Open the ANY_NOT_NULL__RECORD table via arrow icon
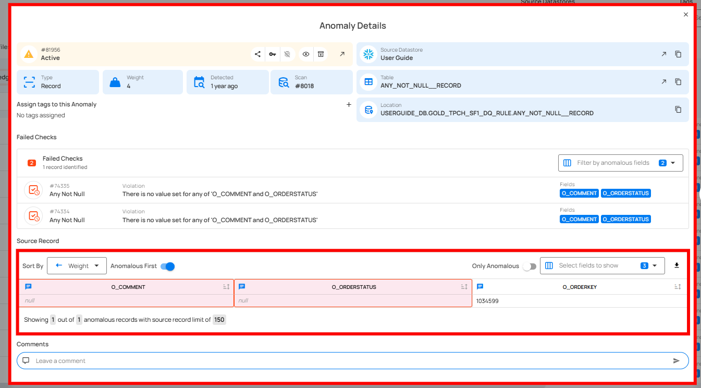 tap(663, 82)
